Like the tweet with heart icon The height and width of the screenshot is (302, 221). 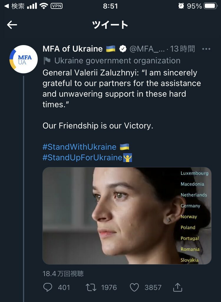coord(134,287)
